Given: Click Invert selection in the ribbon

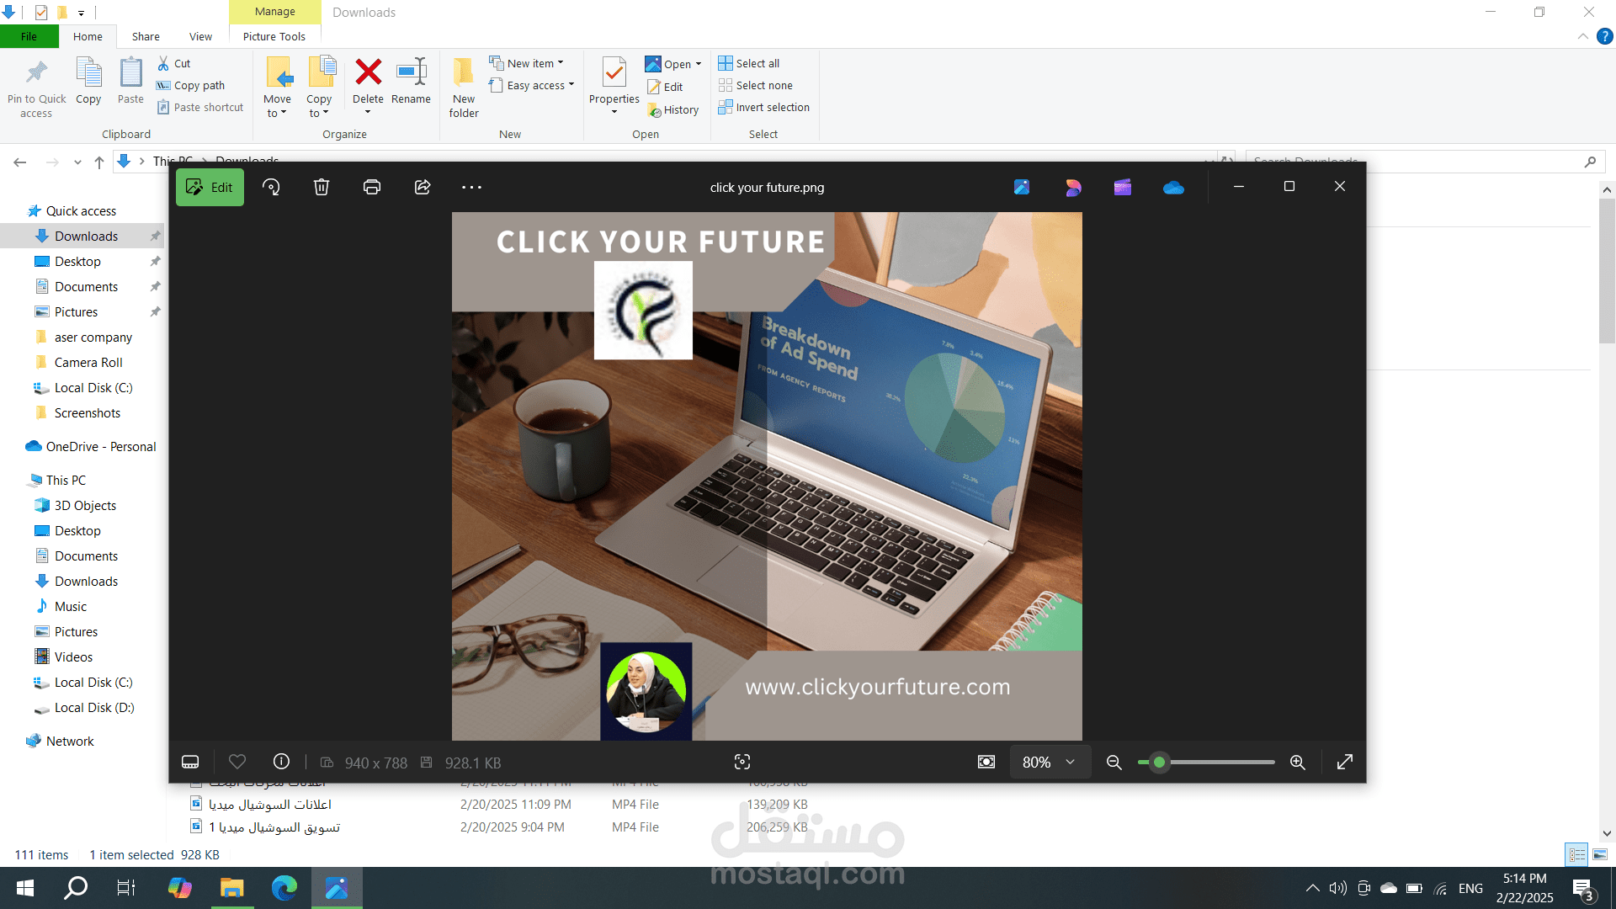Looking at the screenshot, I should point(764,107).
